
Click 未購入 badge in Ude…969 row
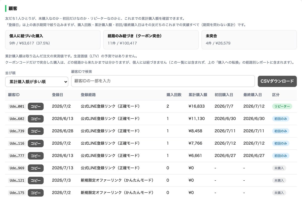(279, 168)
